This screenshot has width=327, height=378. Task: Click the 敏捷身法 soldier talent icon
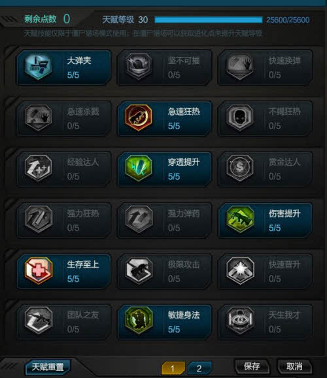(x=139, y=321)
